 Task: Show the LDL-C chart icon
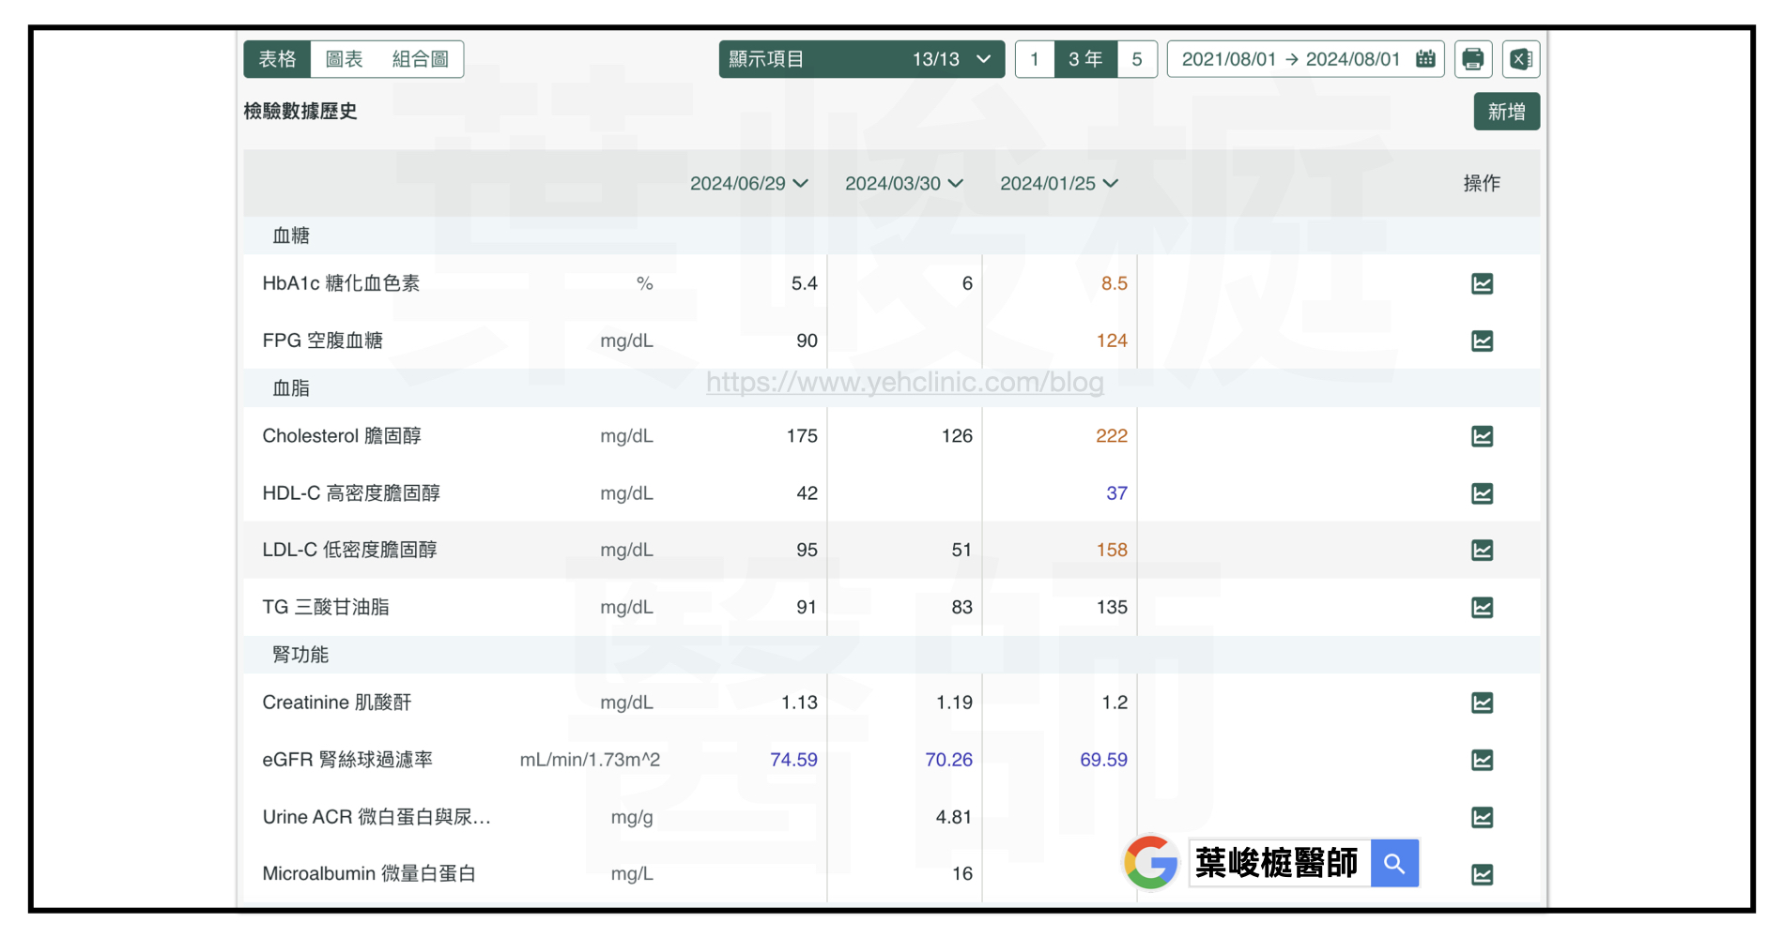(x=1482, y=551)
